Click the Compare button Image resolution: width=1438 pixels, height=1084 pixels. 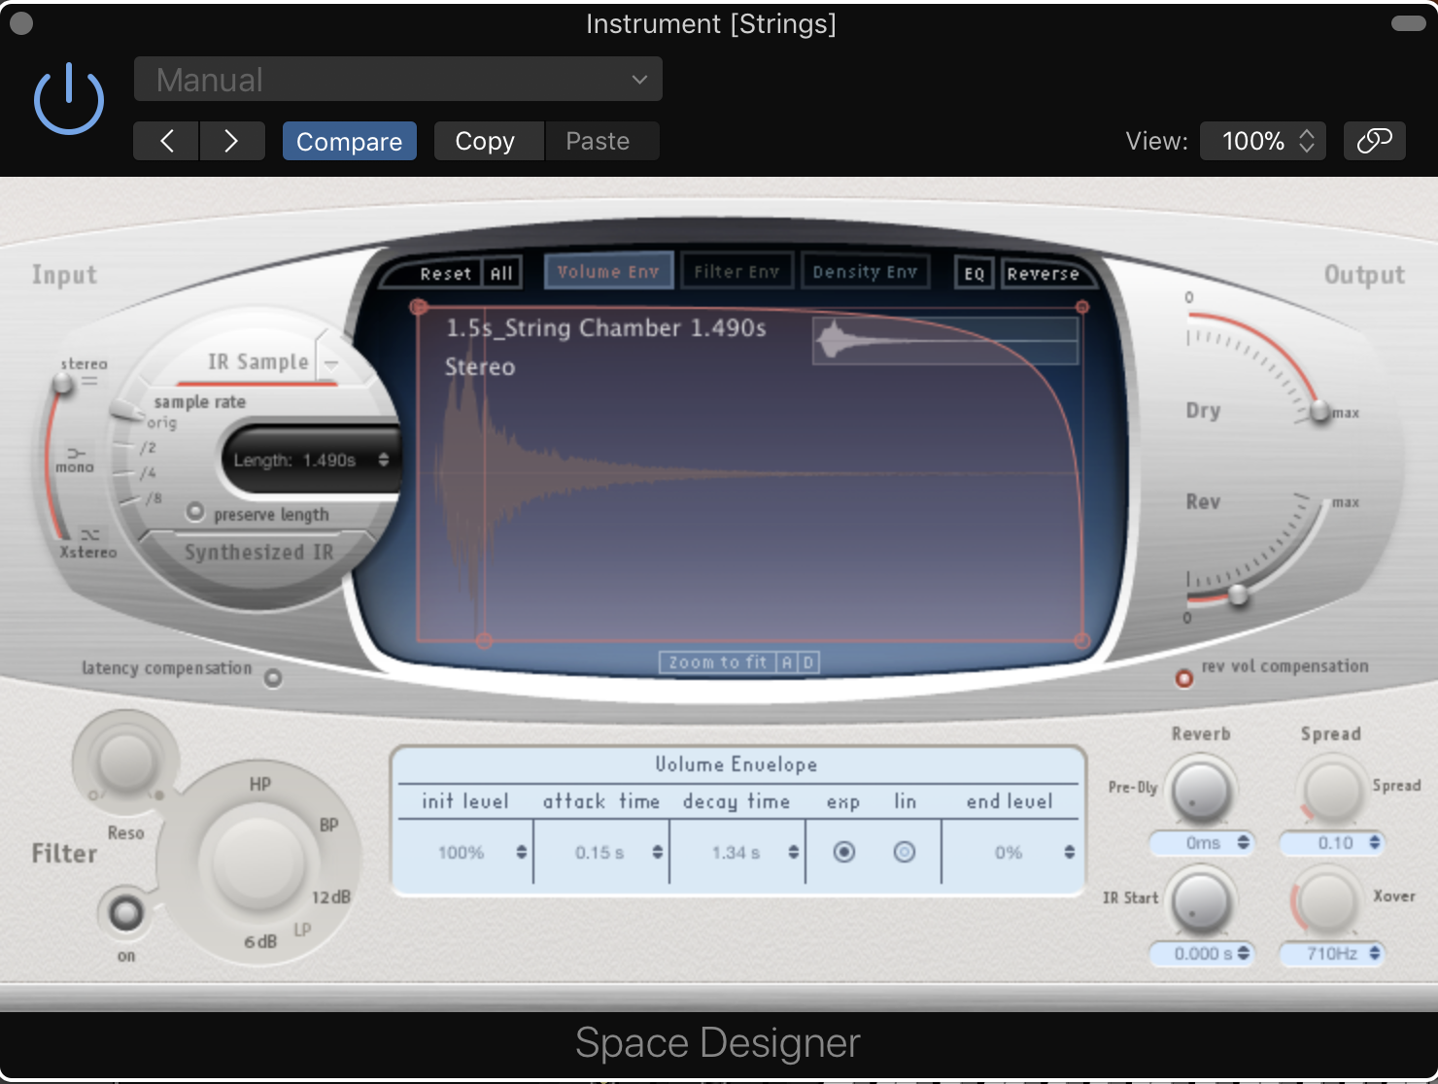point(349,141)
